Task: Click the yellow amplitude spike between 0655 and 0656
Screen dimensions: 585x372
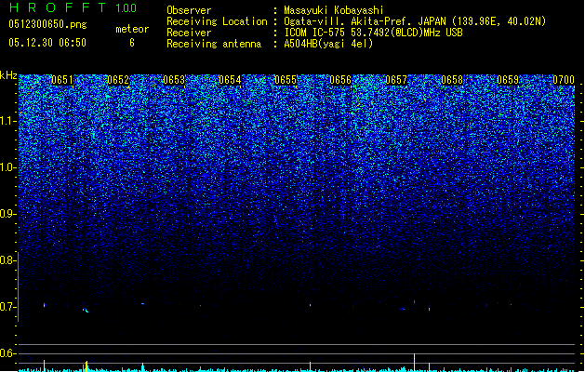Action: [x=310, y=366]
